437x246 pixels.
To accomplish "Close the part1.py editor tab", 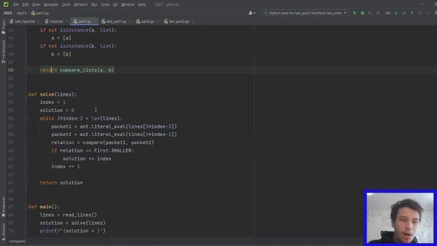I will click(95, 21).
